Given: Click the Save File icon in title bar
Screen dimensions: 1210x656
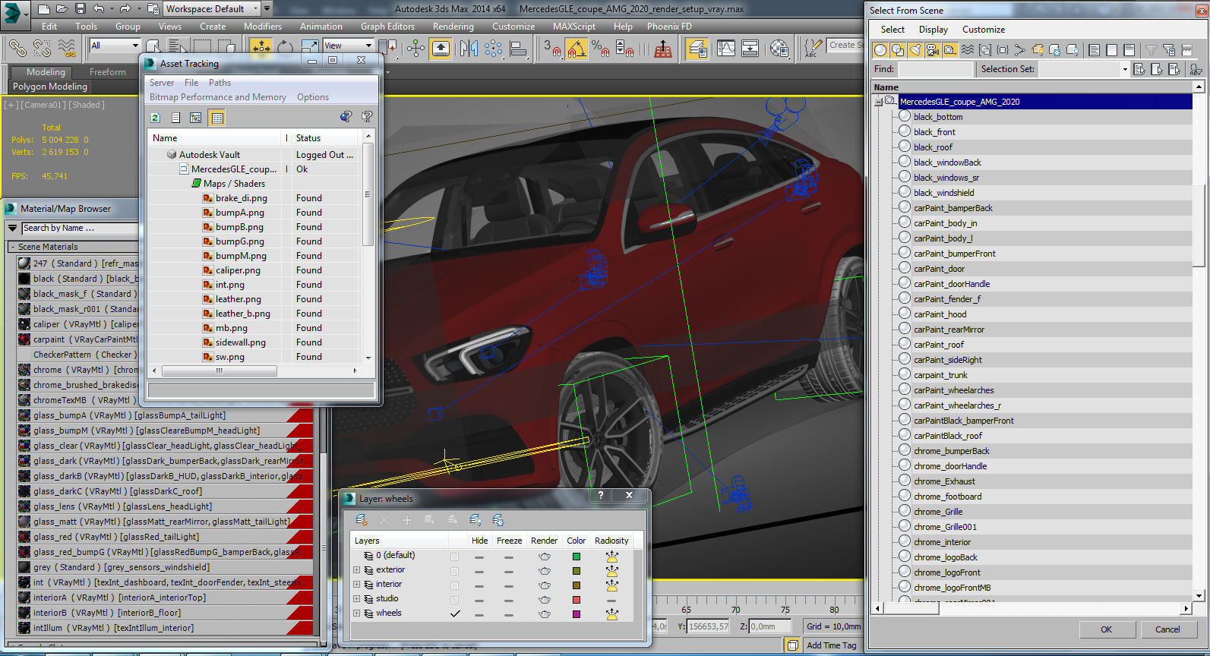Looking at the screenshot, I should [x=81, y=9].
